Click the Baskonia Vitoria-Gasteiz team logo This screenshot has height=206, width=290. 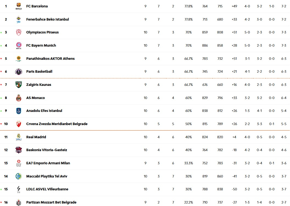pos(19,150)
